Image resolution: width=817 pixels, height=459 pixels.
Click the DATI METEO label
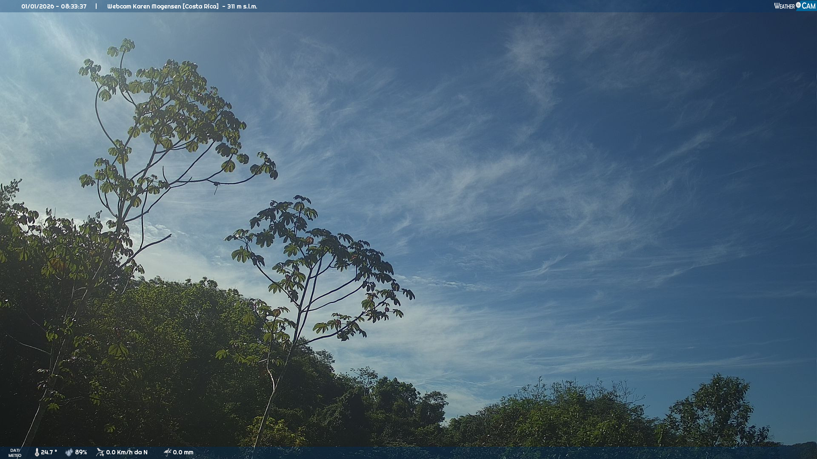15,453
